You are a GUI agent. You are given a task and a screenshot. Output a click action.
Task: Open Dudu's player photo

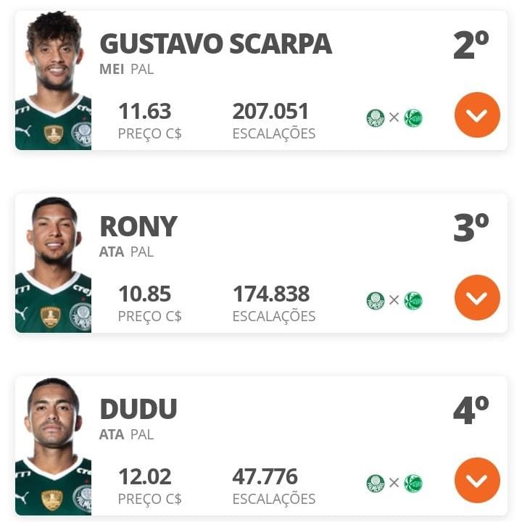coord(53,447)
